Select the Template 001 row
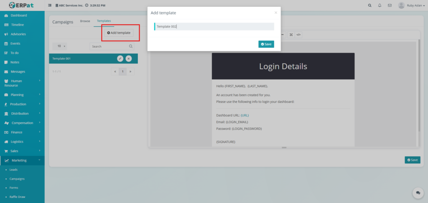428x203 pixels. coord(93,58)
